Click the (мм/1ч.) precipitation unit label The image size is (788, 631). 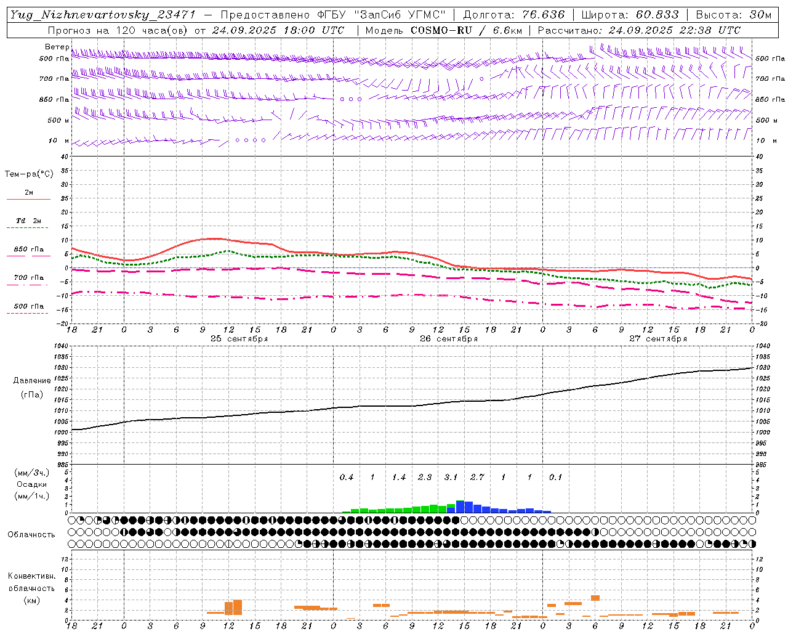[32, 497]
